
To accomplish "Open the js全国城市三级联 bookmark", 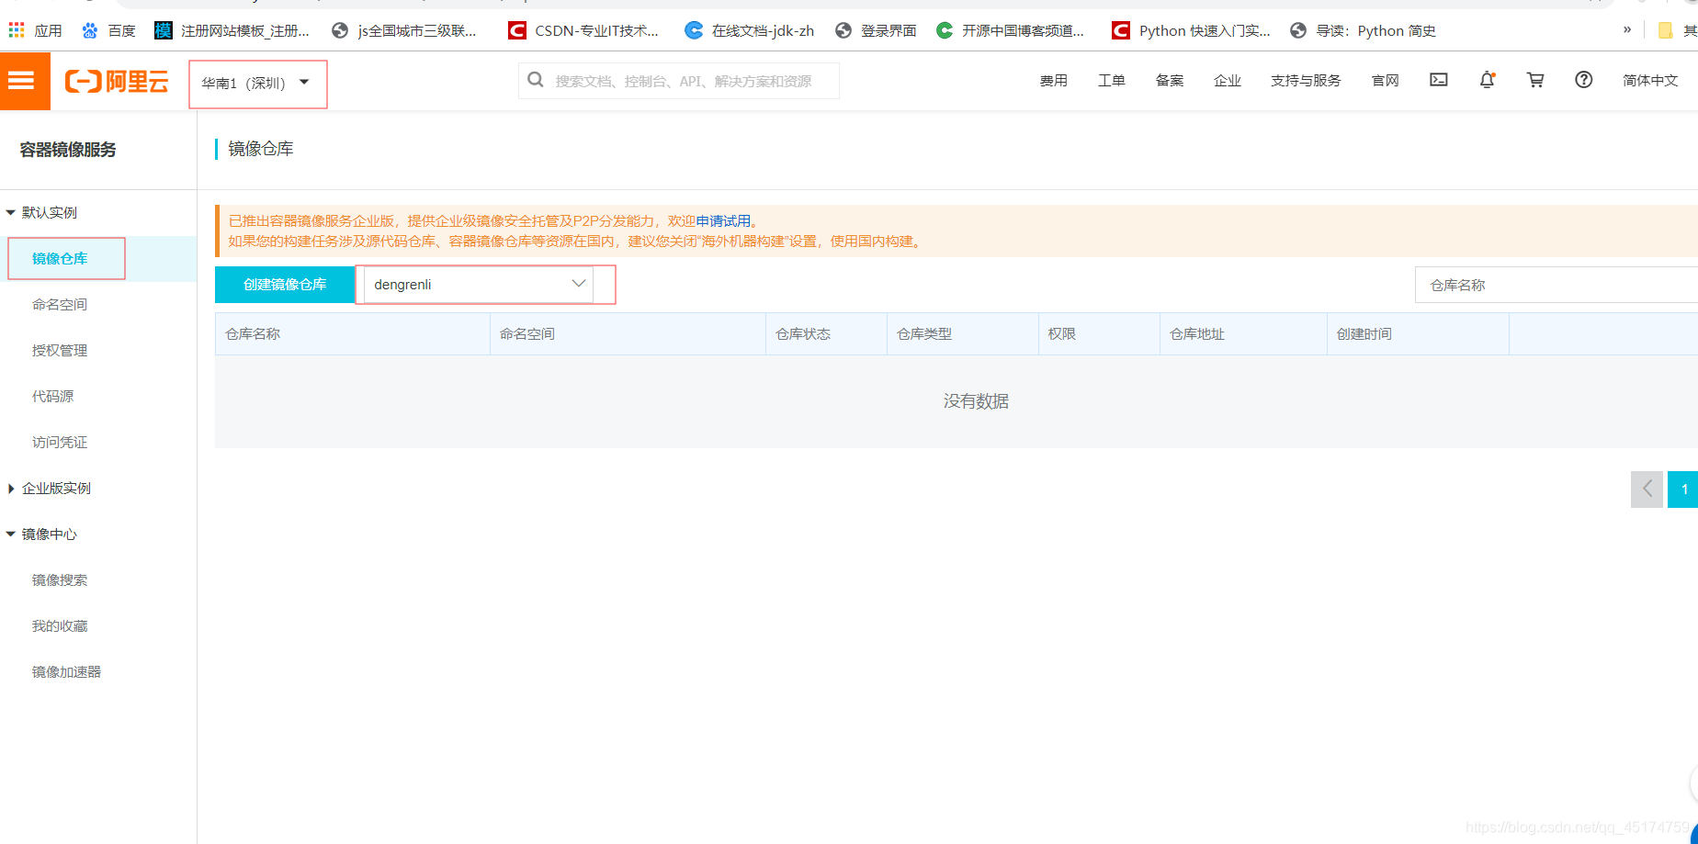I will pyautogui.click(x=404, y=30).
